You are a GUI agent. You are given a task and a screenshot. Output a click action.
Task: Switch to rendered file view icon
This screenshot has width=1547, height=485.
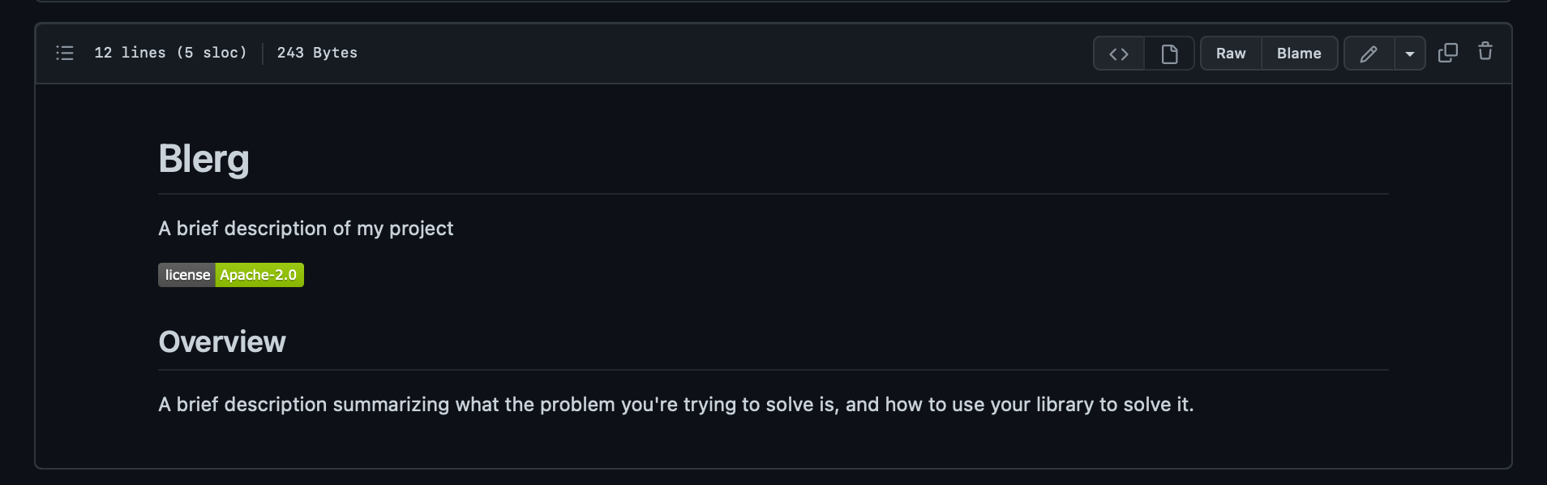(x=1169, y=54)
